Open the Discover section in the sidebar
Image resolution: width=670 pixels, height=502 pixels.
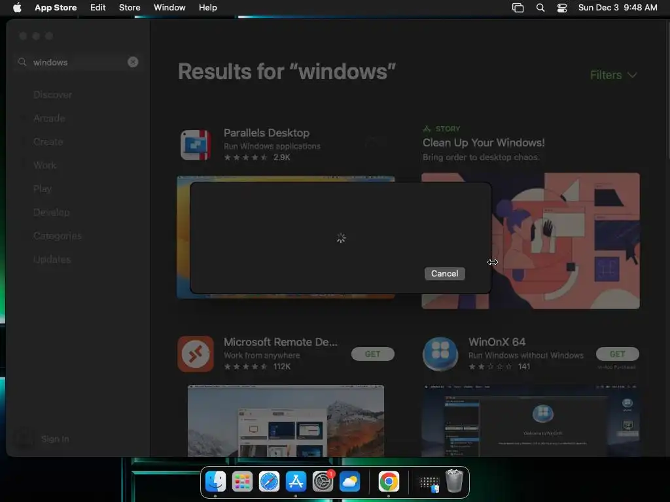(52, 95)
